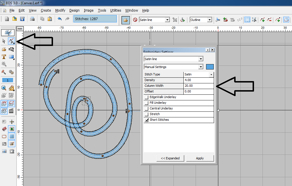
Task: Open the Outline dropdown in toolbar
Action: [210, 20]
